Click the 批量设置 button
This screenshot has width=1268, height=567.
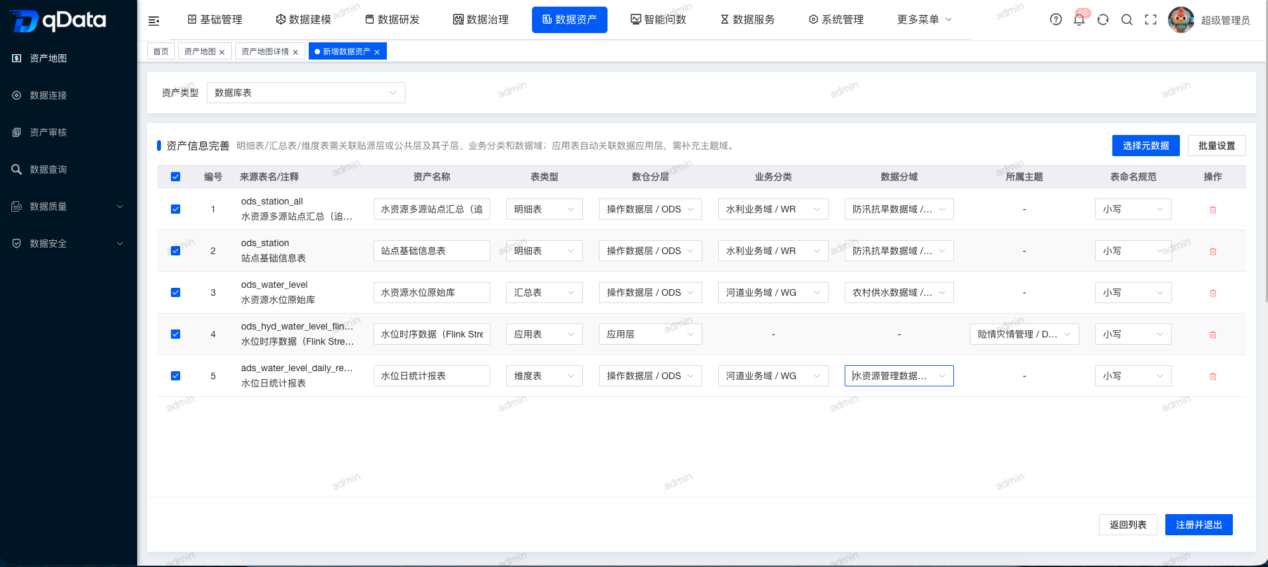click(1217, 146)
